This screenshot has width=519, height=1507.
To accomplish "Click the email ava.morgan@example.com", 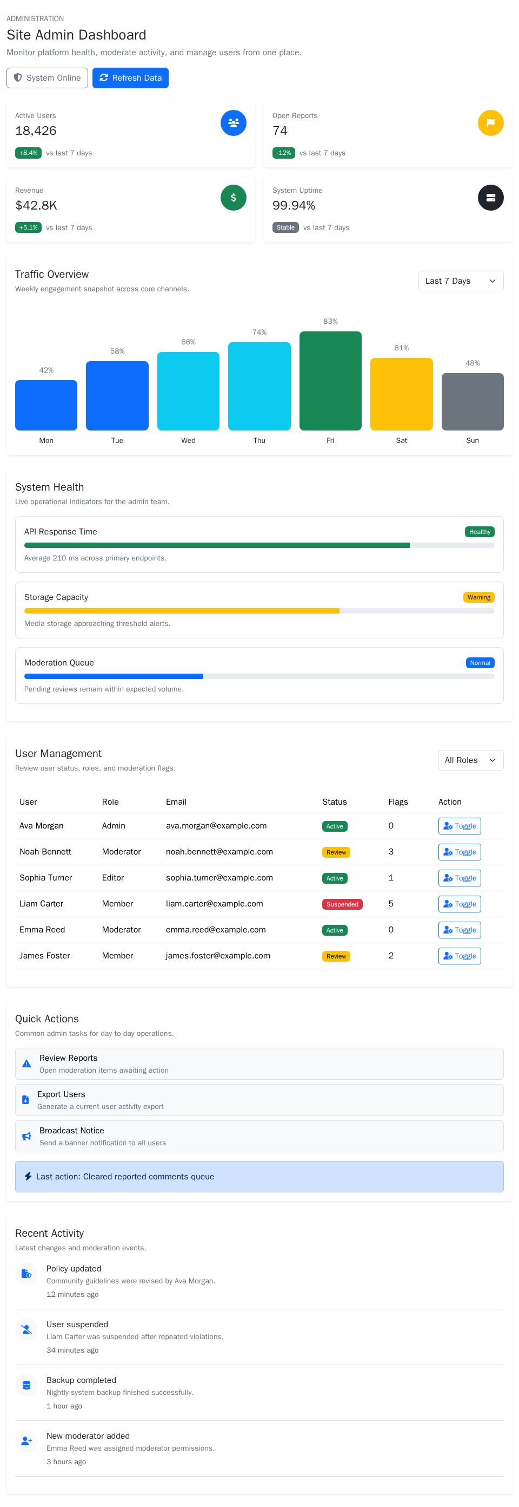I will (x=216, y=825).
